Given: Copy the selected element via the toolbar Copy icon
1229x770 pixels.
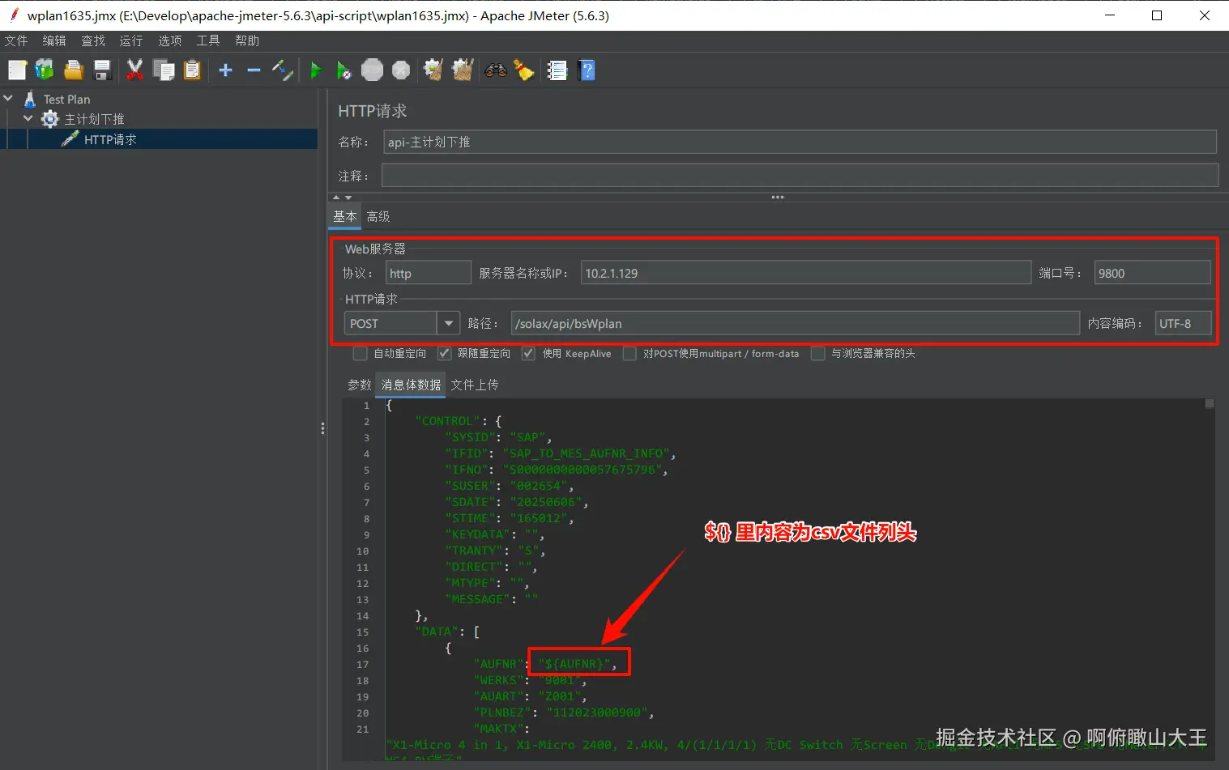Looking at the screenshot, I should [x=164, y=70].
